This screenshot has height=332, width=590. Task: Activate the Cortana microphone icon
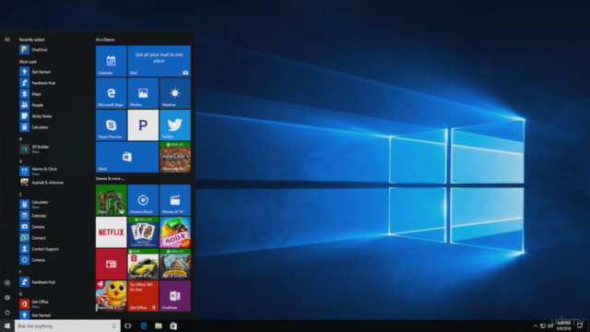pos(114,326)
